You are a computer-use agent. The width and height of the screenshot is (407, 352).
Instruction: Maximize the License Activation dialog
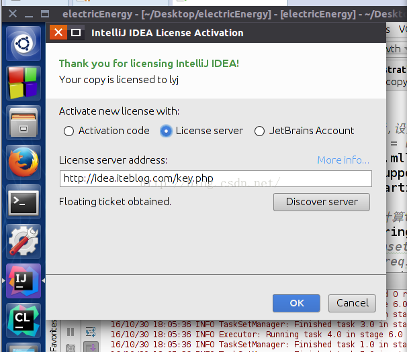click(x=76, y=33)
